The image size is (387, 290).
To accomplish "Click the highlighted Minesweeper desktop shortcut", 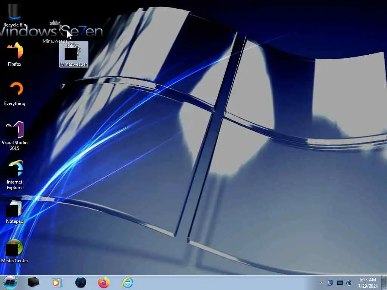I will pos(74,54).
